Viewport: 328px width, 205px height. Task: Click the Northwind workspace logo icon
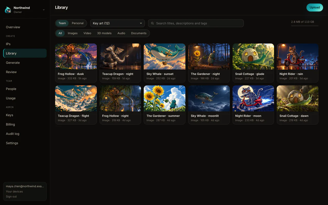click(x=8, y=10)
